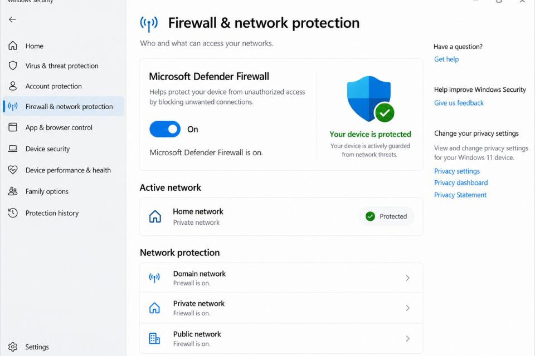Click the Device performance heart icon
The image size is (535, 356).
[13, 170]
